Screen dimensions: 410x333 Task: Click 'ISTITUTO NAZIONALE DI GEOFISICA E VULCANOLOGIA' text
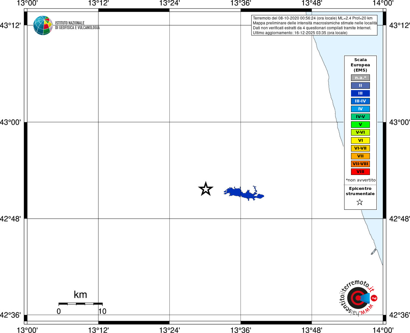pyautogui.click(x=77, y=25)
